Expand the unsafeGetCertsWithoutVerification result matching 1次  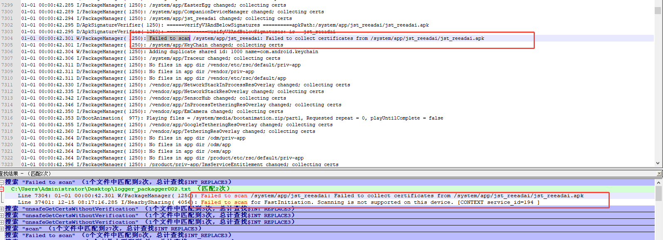2,222
